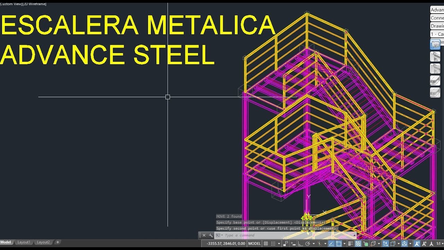Select the solid hollow profile palette icon

[435, 81]
